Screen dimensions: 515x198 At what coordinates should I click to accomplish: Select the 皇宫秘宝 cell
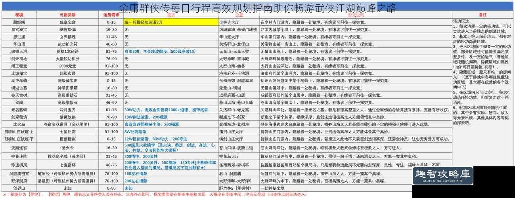[x=19, y=29]
